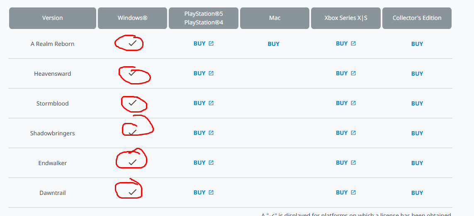Buy Heavensward Collector's Edition

[417, 74]
